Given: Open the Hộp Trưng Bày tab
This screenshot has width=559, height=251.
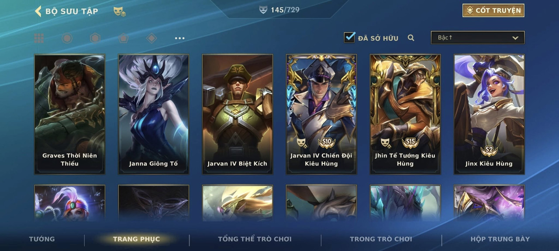Looking at the screenshot, I should 500,239.
